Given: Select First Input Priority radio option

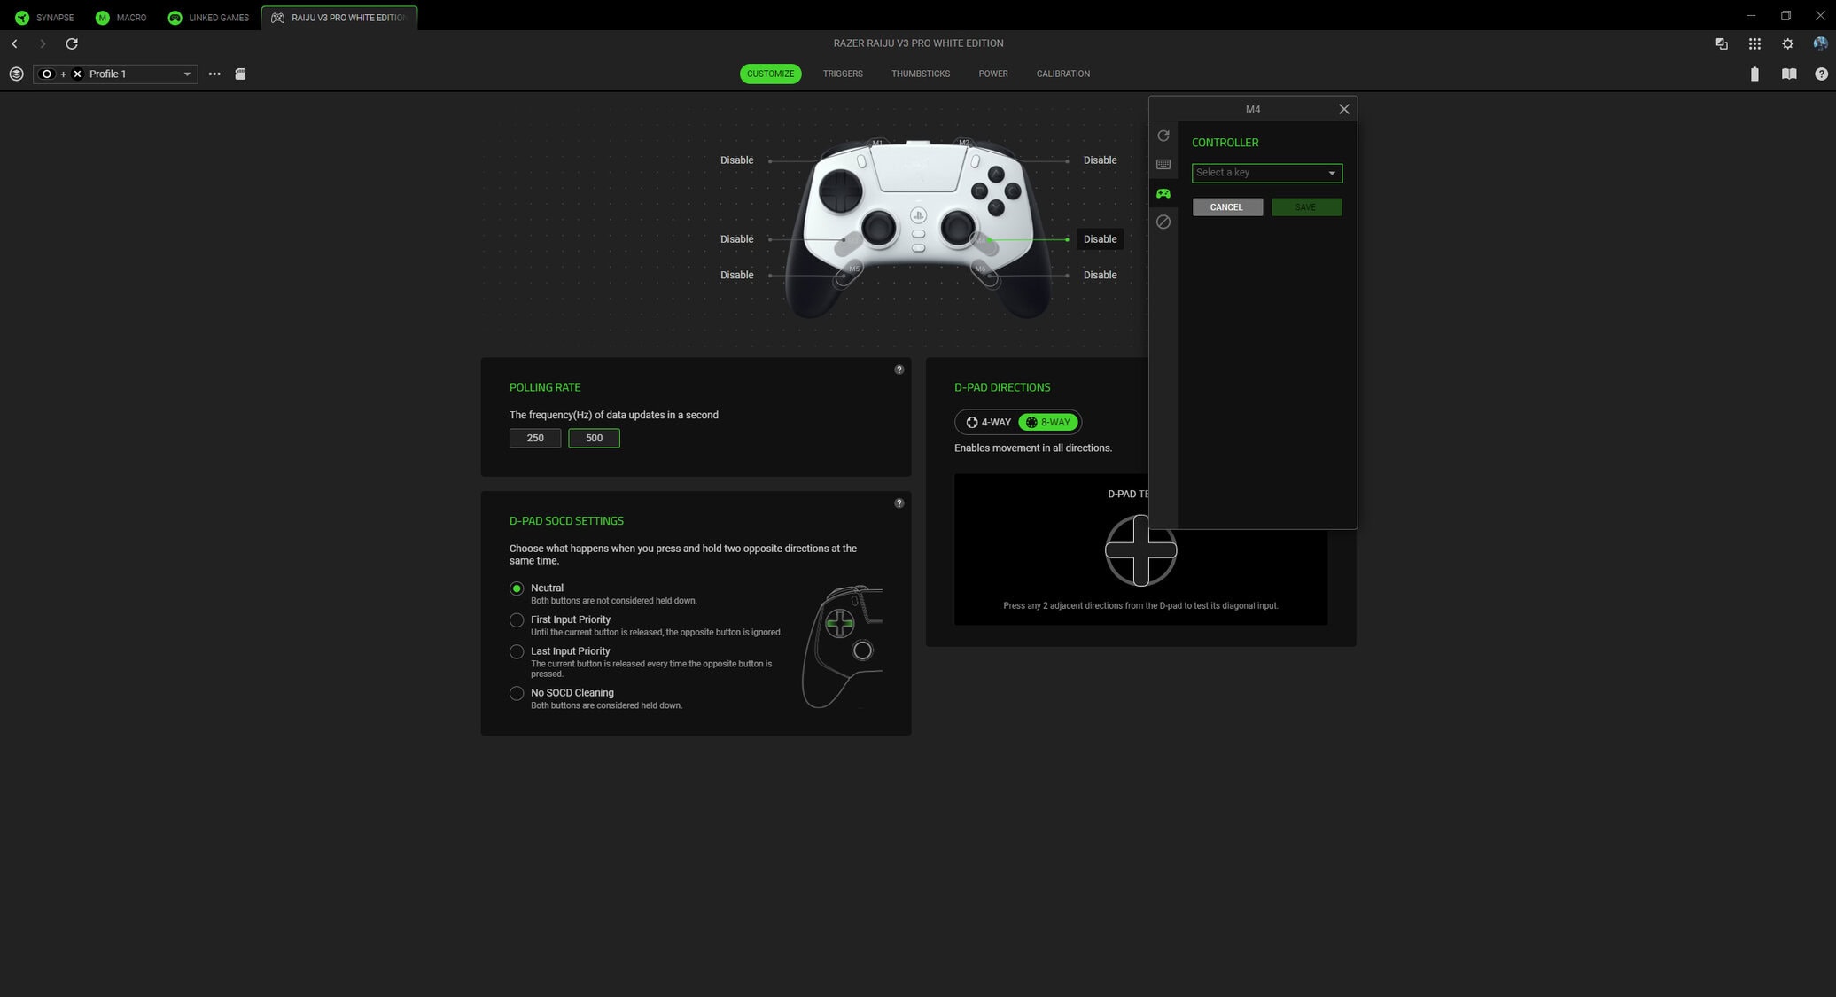Looking at the screenshot, I should coord(517,620).
